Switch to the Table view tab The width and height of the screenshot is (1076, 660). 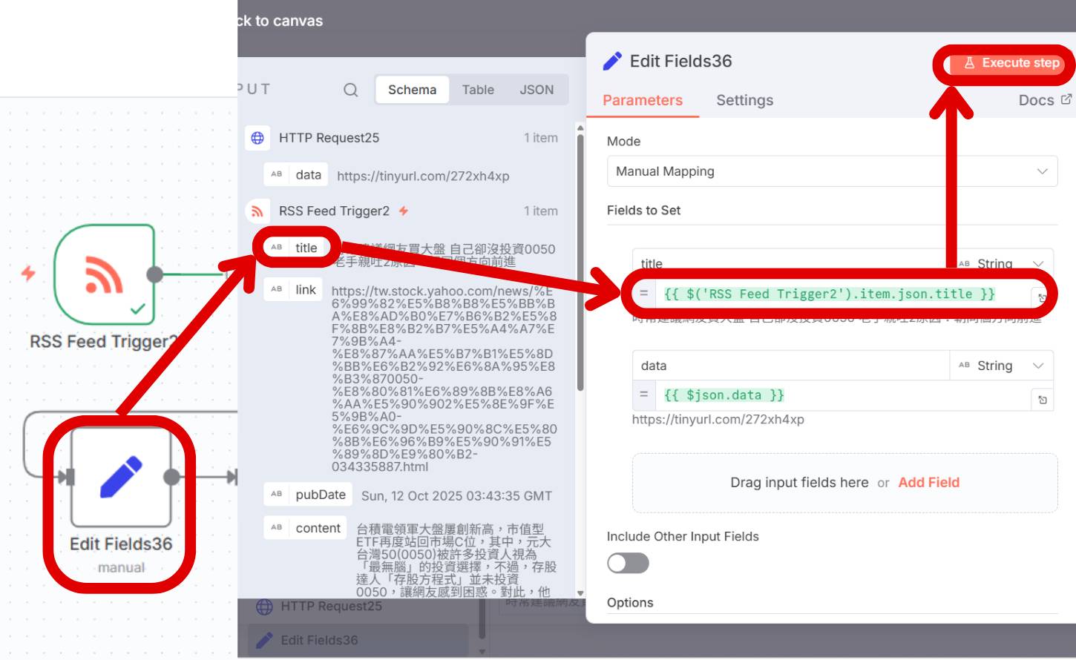click(x=477, y=90)
